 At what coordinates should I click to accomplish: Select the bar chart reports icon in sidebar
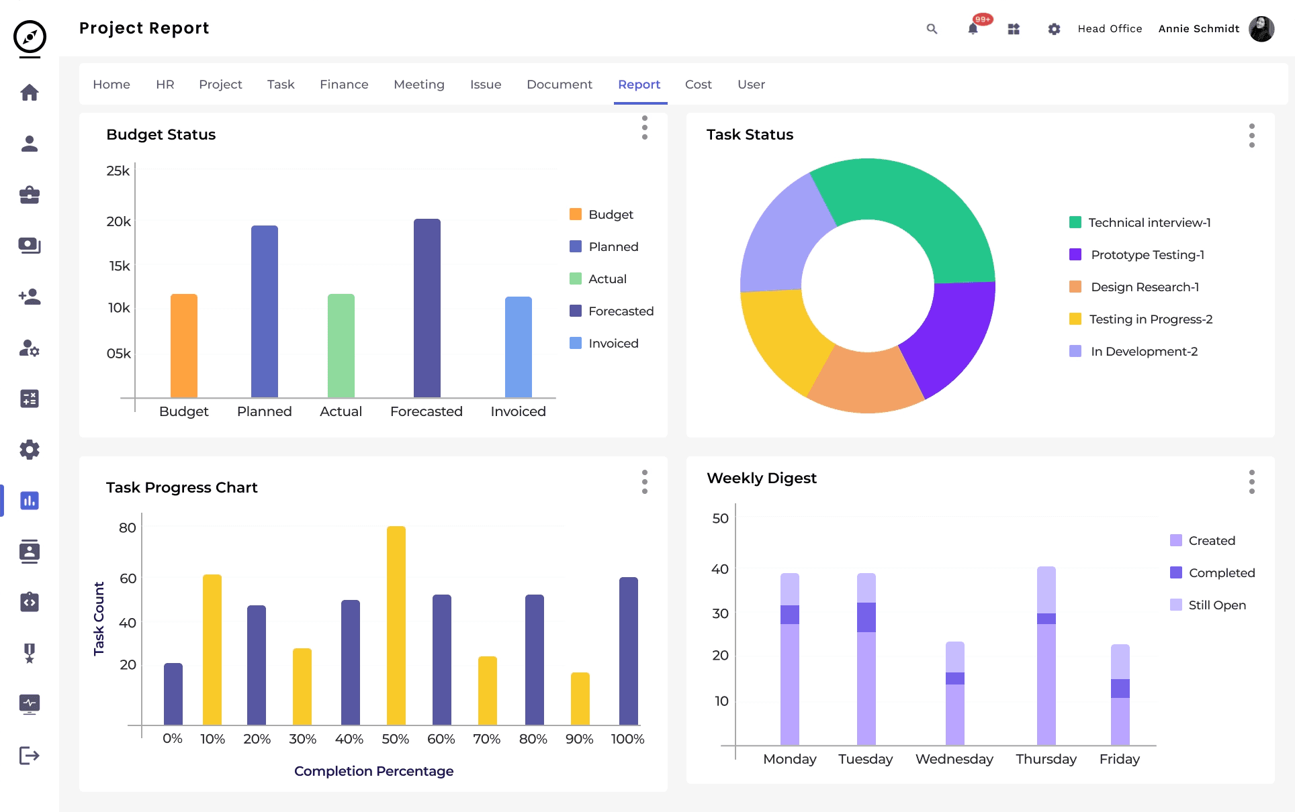click(x=30, y=501)
